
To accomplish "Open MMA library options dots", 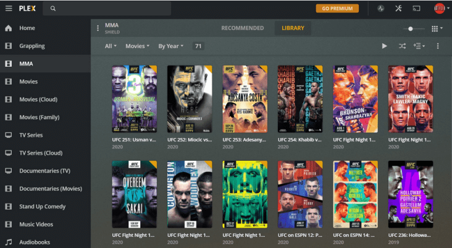I will pos(98,28).
